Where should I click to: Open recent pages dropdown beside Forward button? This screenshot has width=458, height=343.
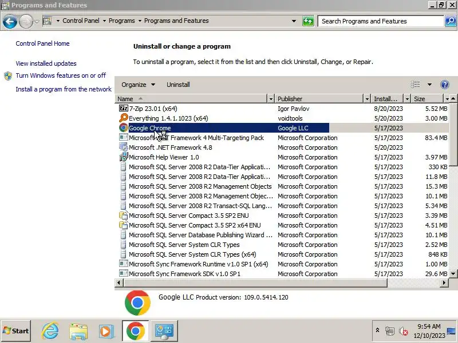coord(37,21)
